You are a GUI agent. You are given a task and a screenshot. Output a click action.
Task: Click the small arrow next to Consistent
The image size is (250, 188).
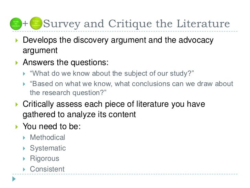24,169
